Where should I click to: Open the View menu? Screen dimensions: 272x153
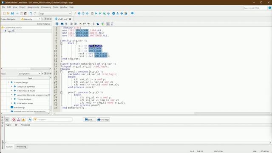tap(15, 7)
